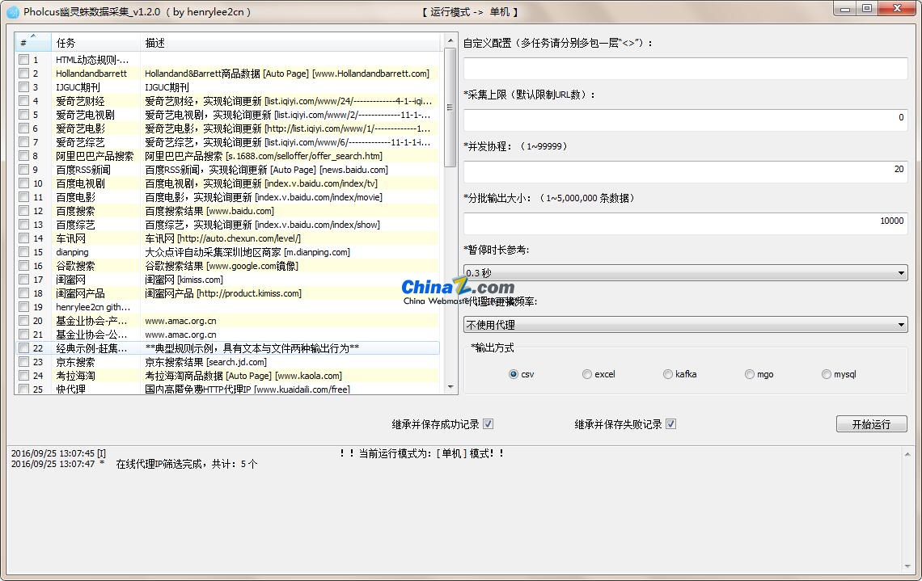Image resolution: width=922 pixels, height=581 pixels.
Task: Click the 描述 column header
Action: 290,42
